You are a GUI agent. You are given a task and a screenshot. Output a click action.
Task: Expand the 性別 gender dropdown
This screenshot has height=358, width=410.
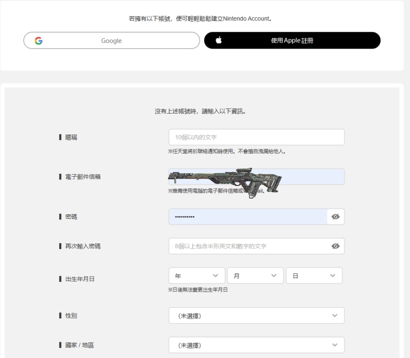click(x=256, y=315)
